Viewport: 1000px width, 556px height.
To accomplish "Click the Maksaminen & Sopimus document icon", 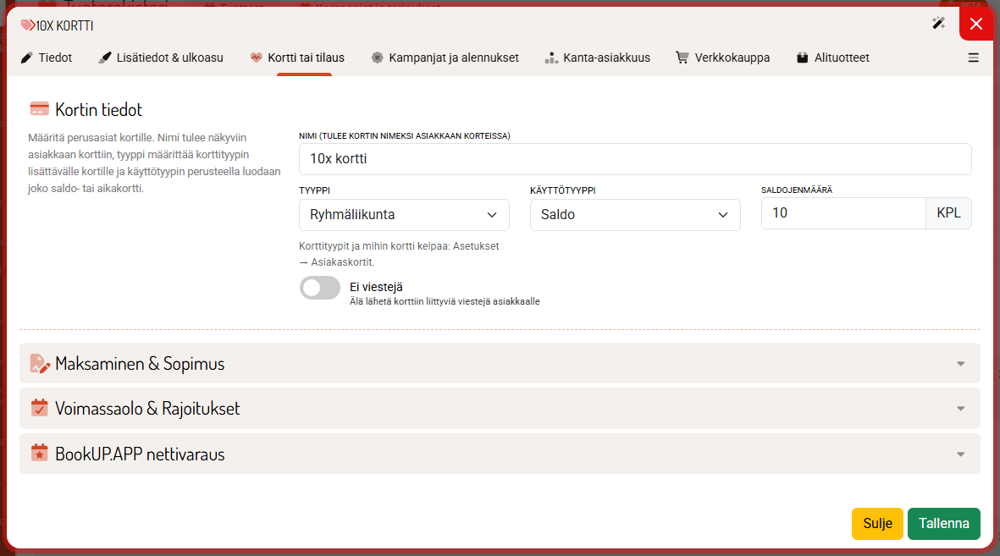I will [40, 363].
